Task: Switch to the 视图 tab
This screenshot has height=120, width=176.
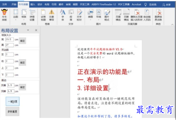Action: (75, 5)
